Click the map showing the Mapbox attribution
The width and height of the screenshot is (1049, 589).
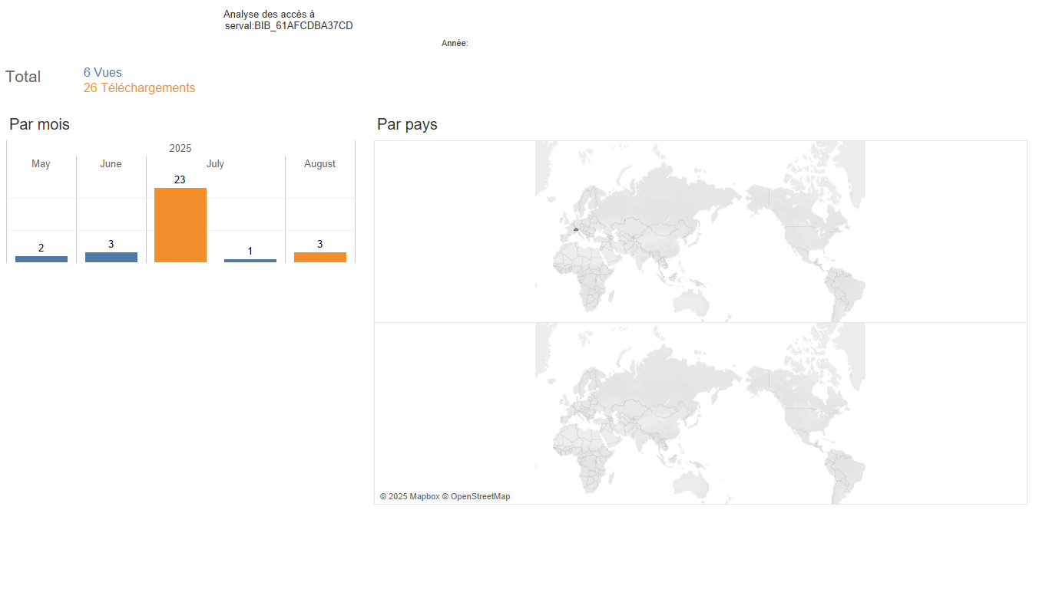coord(700,413)
